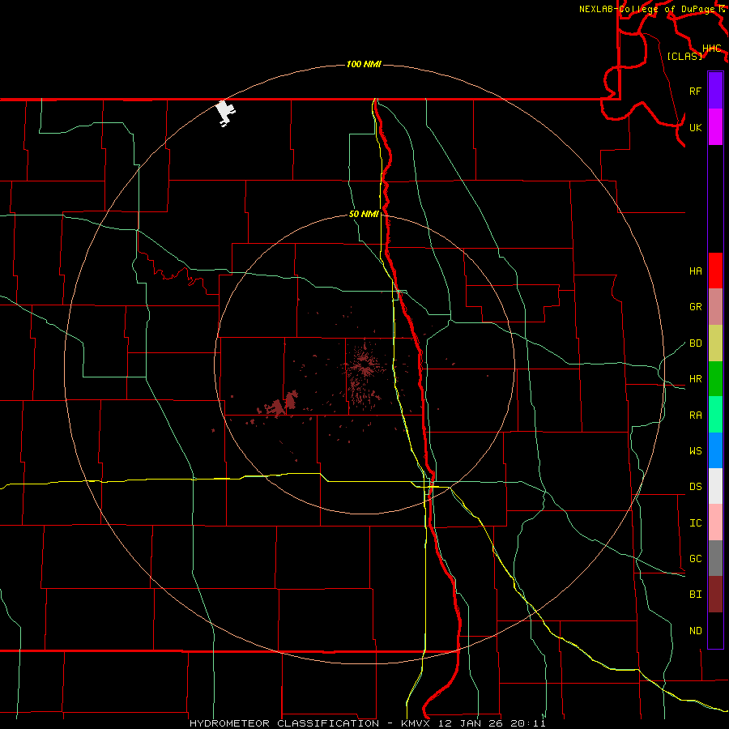
Task: Click the IC legend label
Action: [695, 522]
